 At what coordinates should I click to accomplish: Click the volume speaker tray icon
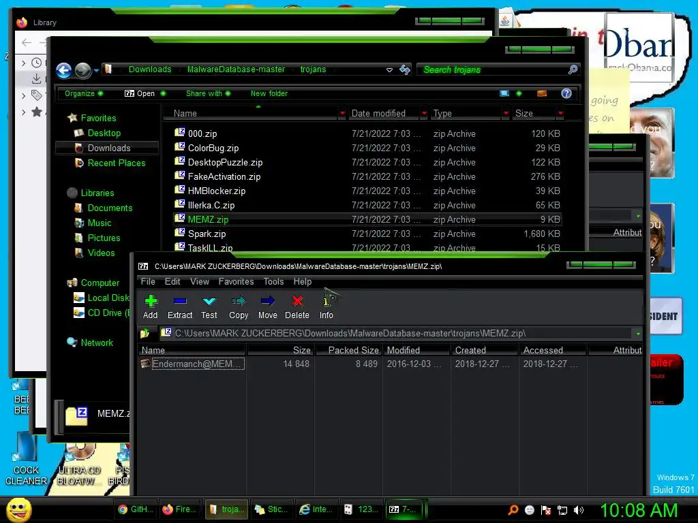pyautogui.click(x=578, y=510)
